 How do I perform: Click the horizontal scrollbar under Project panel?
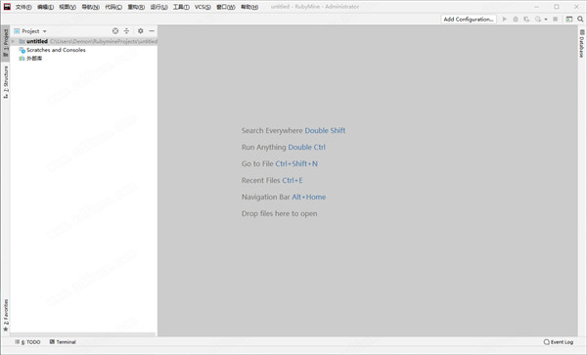tap(83, 334)
